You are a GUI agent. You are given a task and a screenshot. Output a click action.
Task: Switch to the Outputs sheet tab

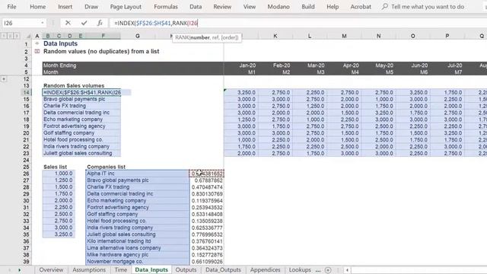pos(186,269)
